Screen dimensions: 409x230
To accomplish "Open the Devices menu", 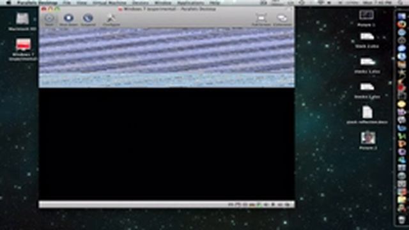I will pyautogui.click(x=141, y=3).
